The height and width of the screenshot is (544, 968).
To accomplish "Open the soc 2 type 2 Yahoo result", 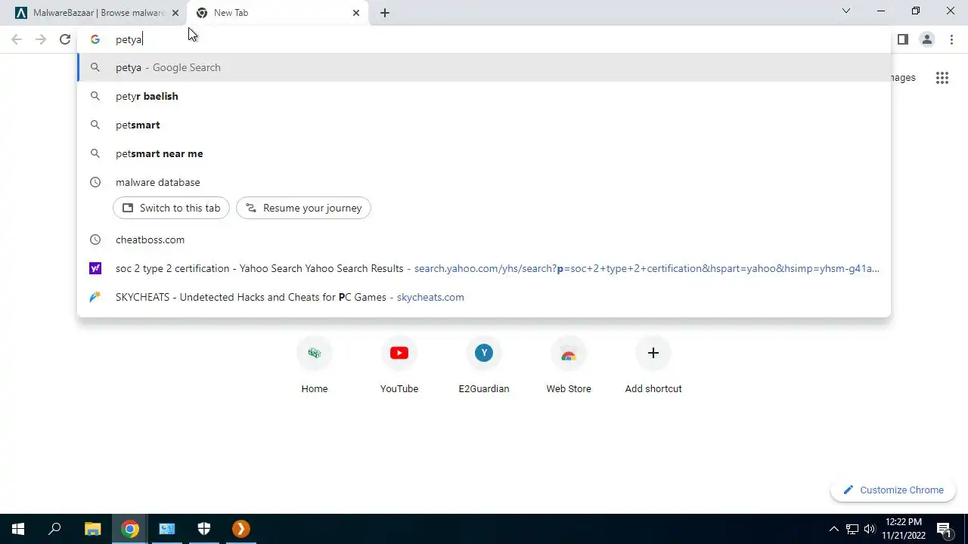I will click(x=484, y=268).
